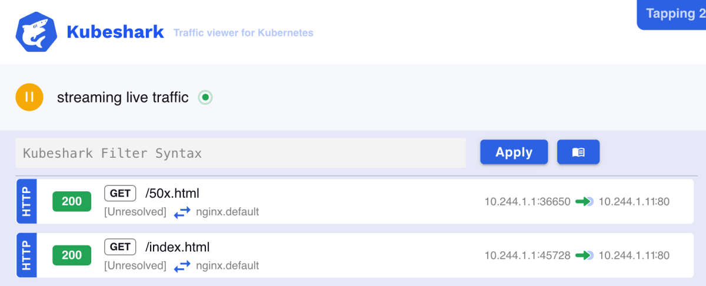The image size is (706, 286).
Task: Pause live traffic streaming
Action: [29, 97]
